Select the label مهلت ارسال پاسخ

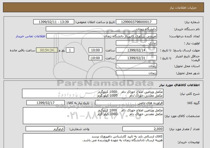(186, 50)
